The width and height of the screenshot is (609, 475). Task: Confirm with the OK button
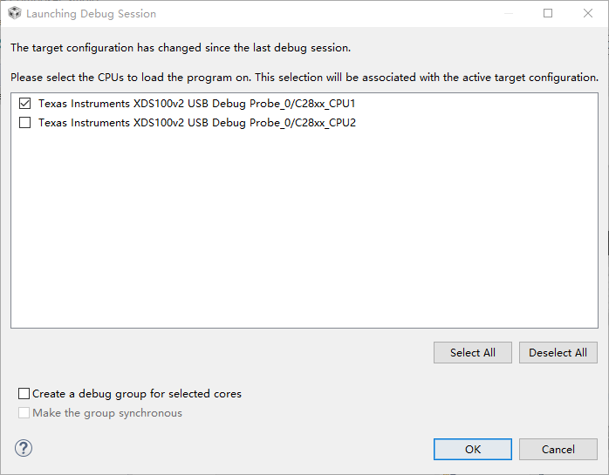click(x=472, y=450)
